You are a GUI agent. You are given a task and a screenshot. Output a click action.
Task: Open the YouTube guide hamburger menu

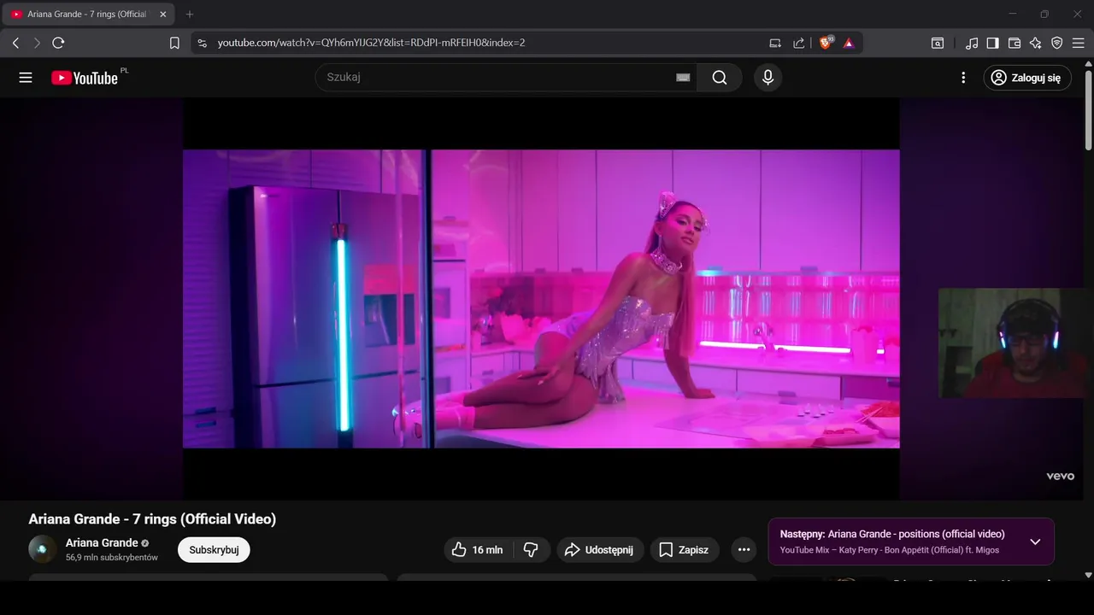(26, 78)
